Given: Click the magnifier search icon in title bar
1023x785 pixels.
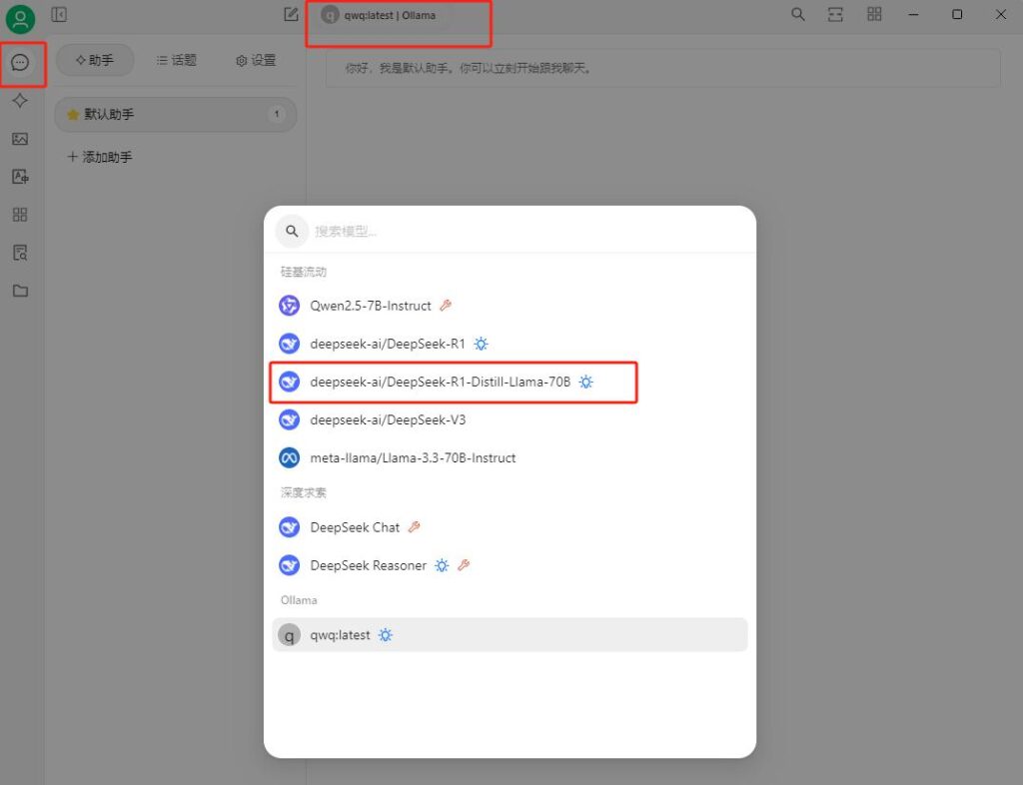Looking at the screenshot, I should (x=798, y=14).
